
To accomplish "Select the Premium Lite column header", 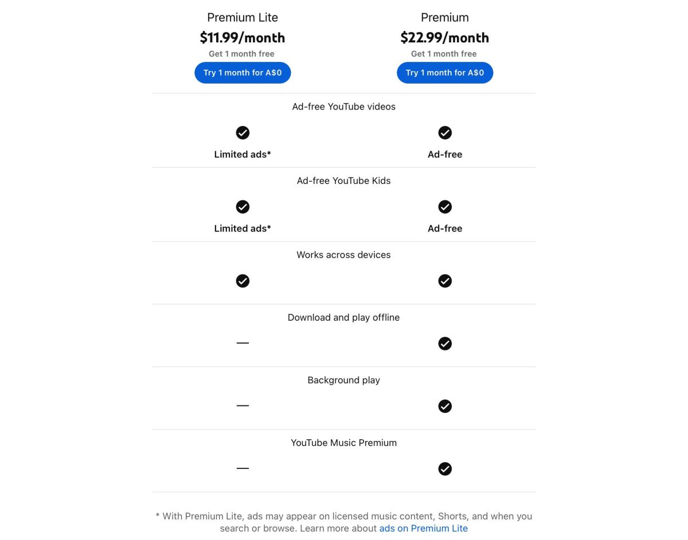I will 243,17.
